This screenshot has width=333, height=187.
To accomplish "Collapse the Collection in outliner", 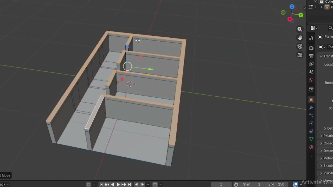I will tap(316, 2).
